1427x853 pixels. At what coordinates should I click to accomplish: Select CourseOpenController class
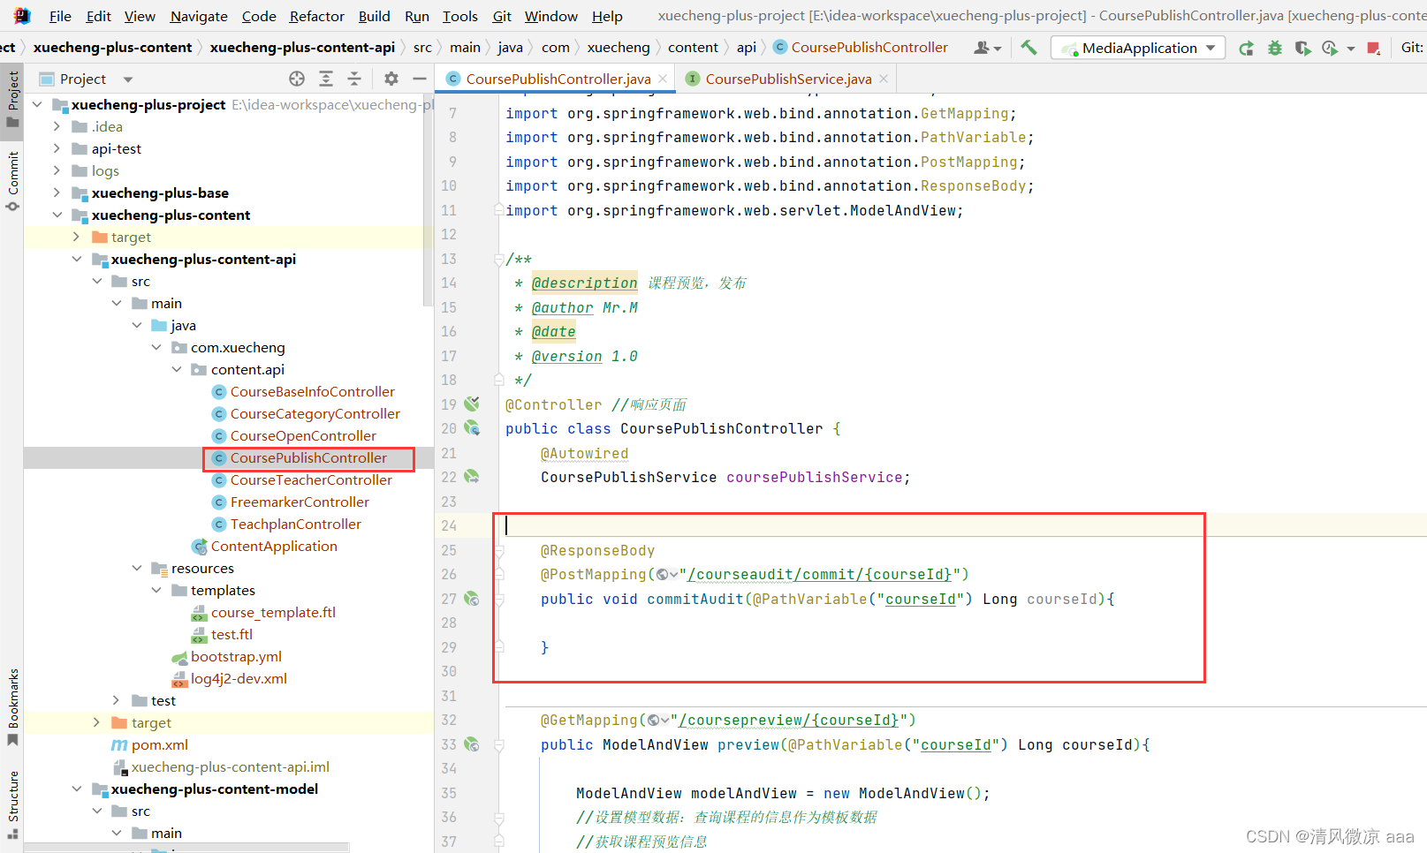[303, 435]
